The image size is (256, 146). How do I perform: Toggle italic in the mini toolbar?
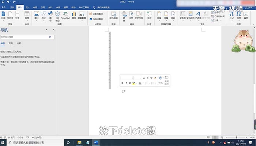[126, 83]
